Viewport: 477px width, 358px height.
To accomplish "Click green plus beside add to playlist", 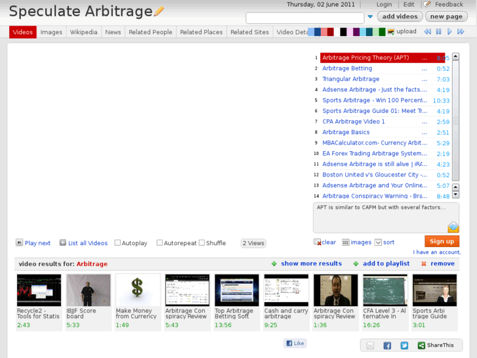I will (356, 264).
